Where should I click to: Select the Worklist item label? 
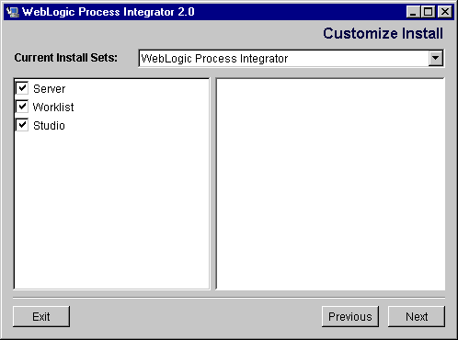pyautogui.click(x=53, y=108)
